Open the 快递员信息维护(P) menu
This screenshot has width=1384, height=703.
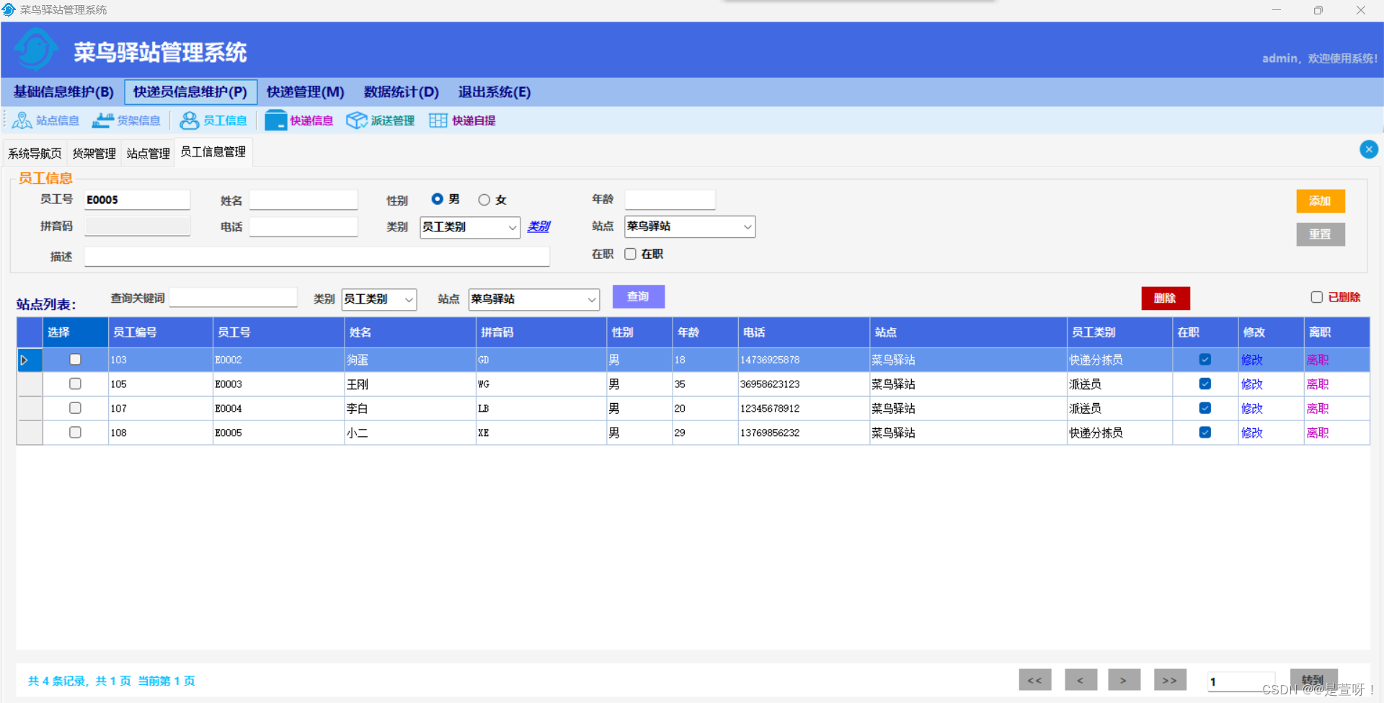click(x=190, y=92)
